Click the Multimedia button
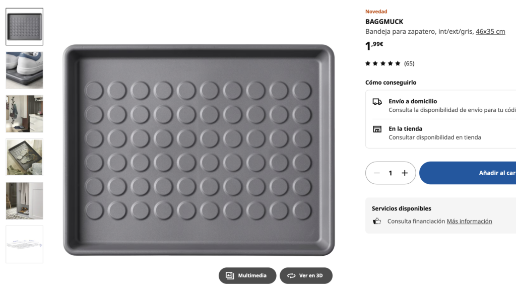Screen dimensions: 516x290 [247, 275]
